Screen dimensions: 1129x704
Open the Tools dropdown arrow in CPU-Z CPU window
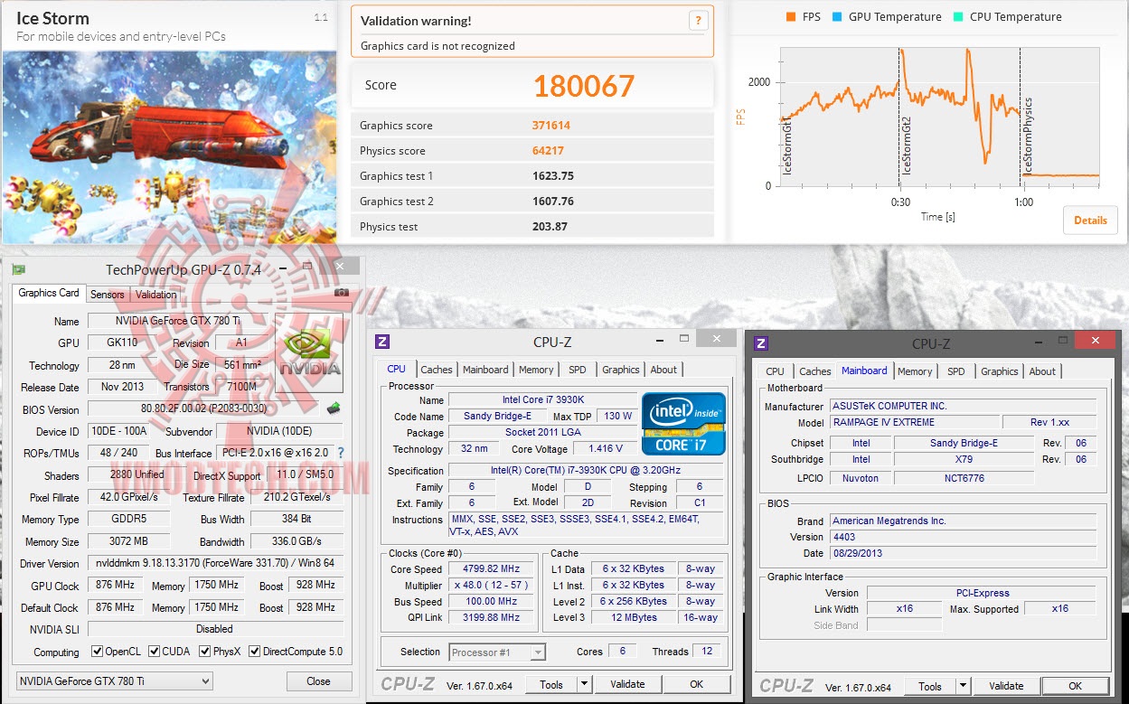click(584, 685)
